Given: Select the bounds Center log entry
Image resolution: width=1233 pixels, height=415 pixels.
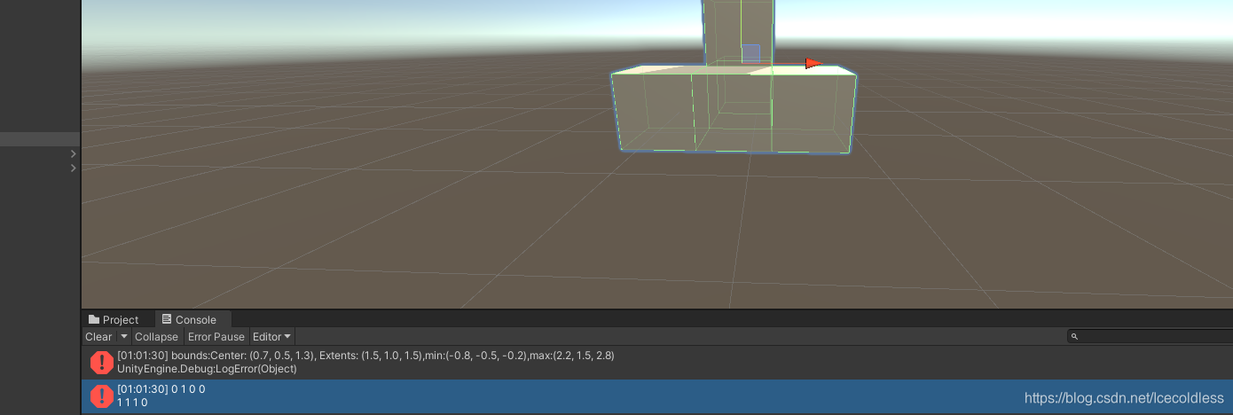Looking at the screenshot, I should (657, 362).
